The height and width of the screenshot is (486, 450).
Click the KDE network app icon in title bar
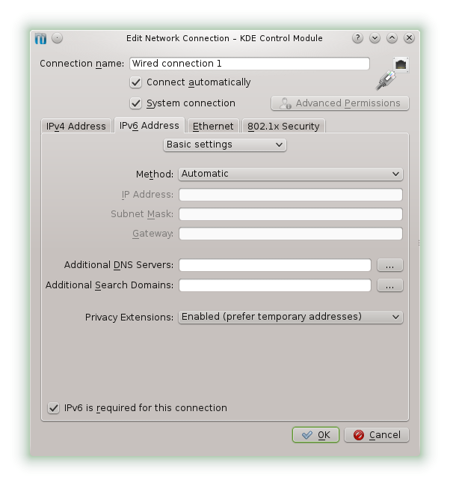[40, 38]
